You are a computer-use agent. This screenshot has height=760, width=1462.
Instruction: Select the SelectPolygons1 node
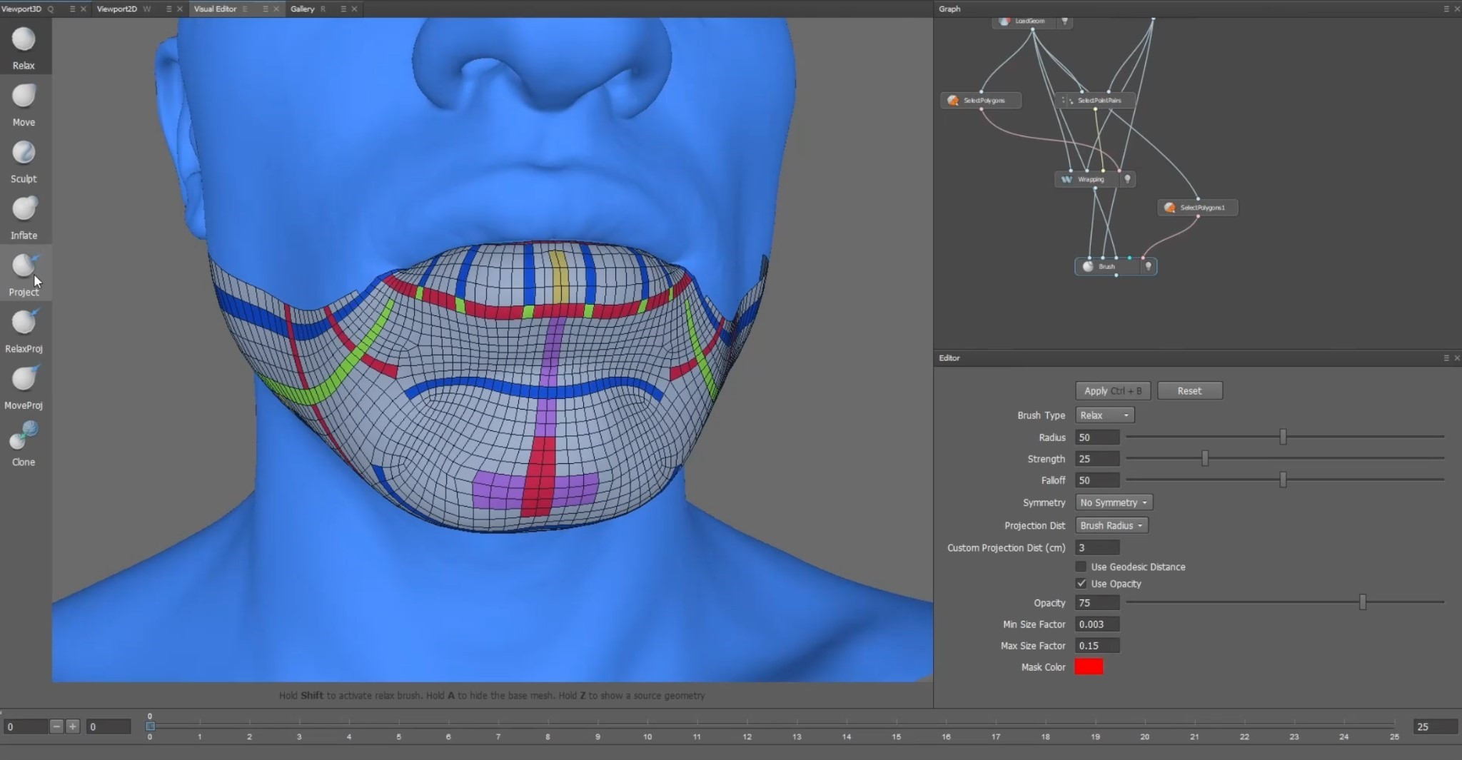click(1198, 208)
